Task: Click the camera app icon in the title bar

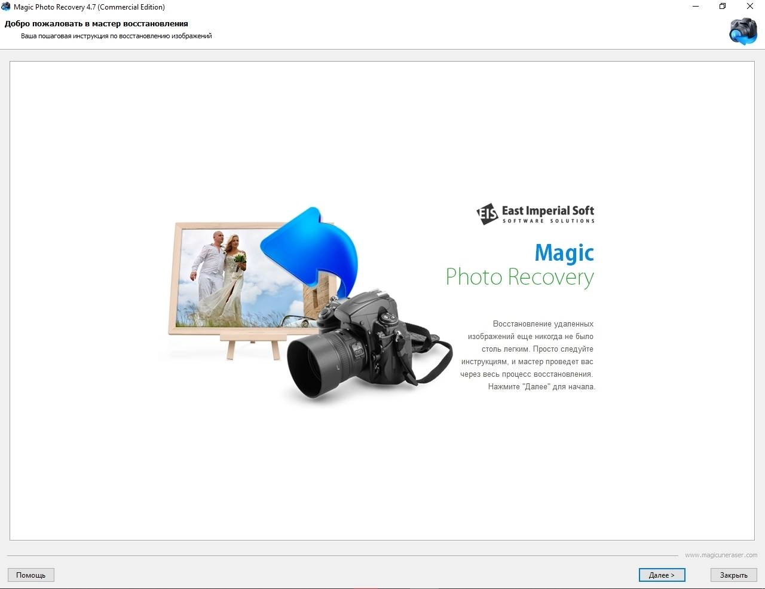Action: (6, 7)
